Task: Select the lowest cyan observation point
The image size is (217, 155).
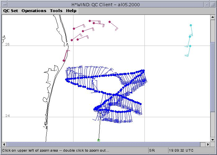Action: click(x=190, y=46)
